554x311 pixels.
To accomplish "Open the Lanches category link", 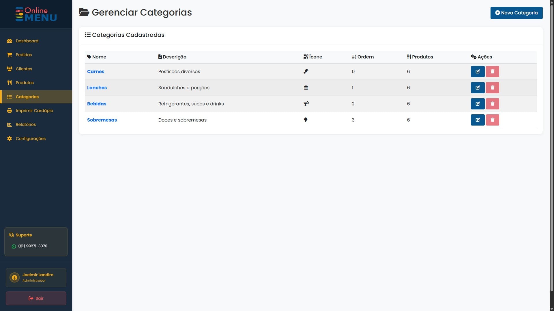I will (x=97, y=88).
